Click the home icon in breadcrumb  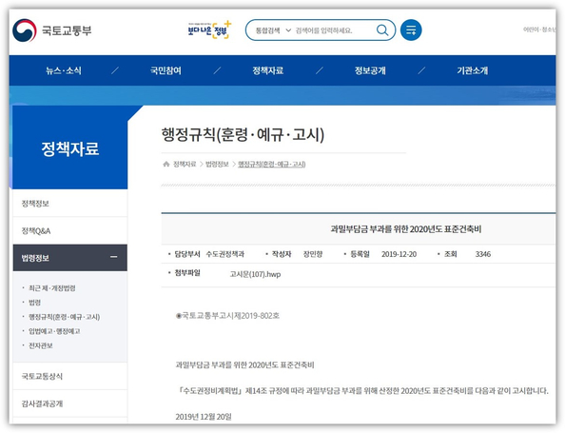(x=166, y=164)
